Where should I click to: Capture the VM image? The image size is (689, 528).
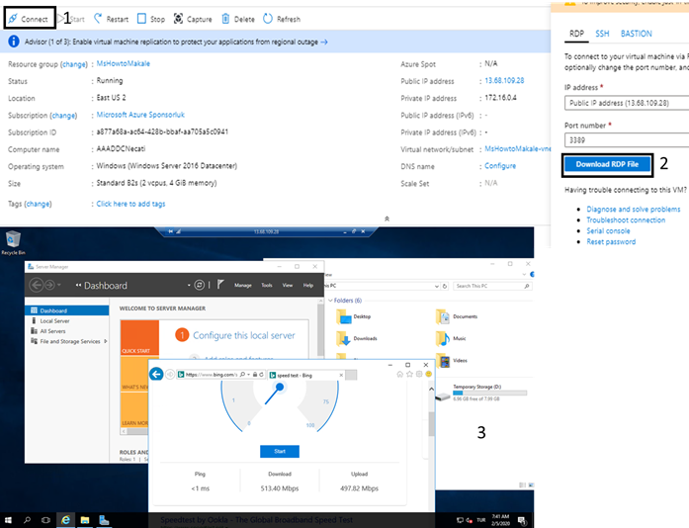193,19
